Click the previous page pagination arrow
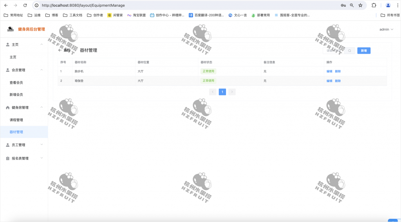Screen dimensions: 401x222 [213, 92]
